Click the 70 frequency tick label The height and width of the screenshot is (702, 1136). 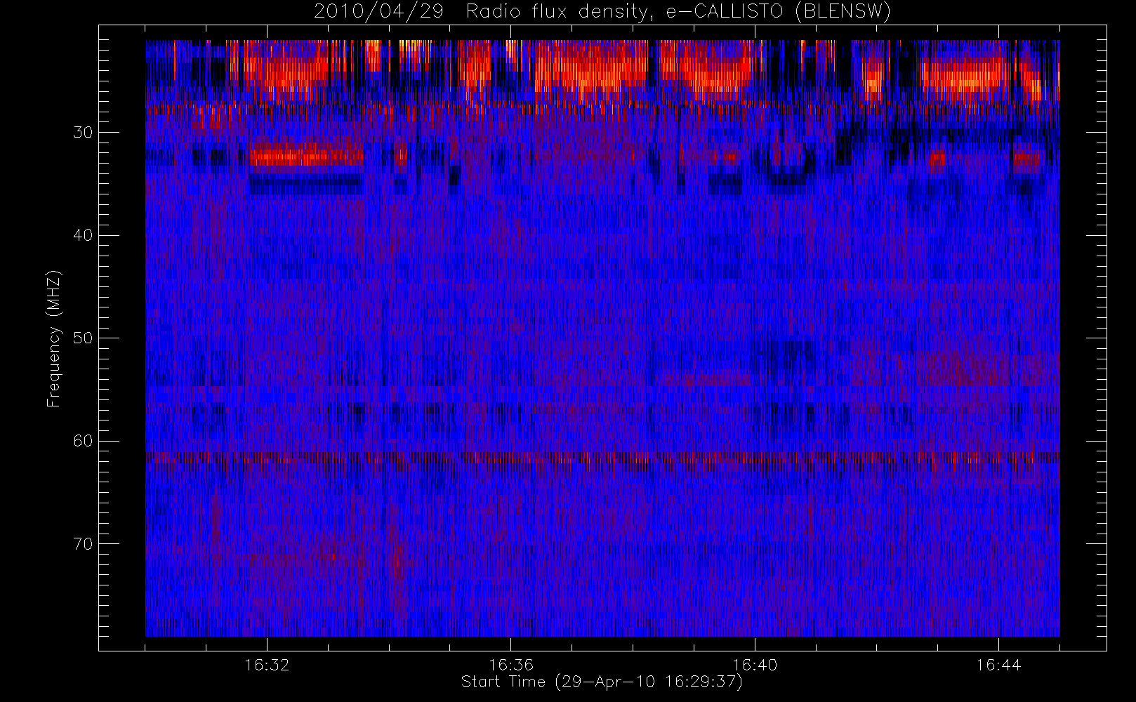(x=83, y=544)
